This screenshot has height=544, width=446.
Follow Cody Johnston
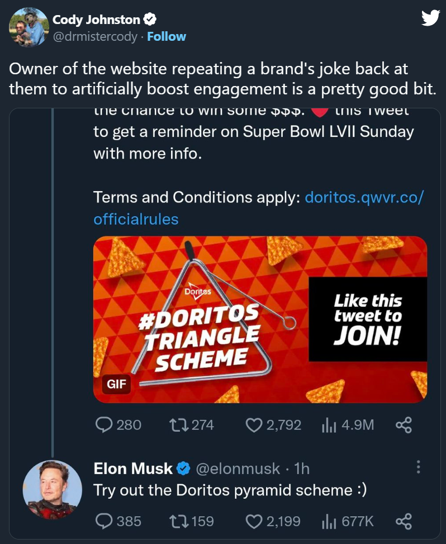(167, 36)
